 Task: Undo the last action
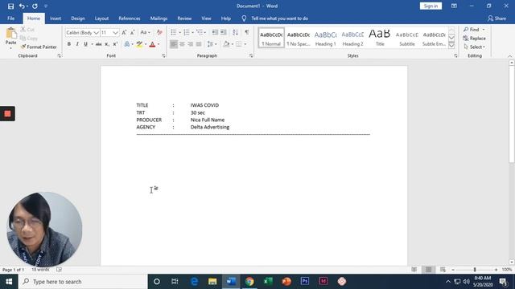[x=22, y=6]
